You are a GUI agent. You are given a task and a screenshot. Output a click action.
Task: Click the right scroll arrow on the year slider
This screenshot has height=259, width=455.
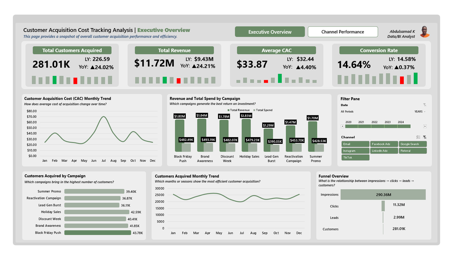click(425, 126)
